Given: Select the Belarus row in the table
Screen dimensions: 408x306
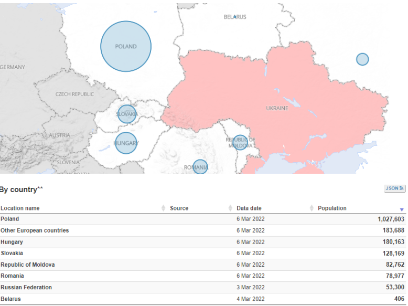Looking at the screenshot, I should [x=10, y=299].
